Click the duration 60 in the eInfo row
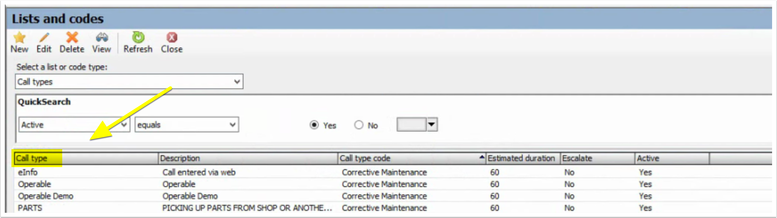 coord(495,172)
